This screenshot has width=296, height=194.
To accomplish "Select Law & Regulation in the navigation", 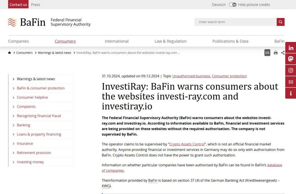I will [x=170, y=41].
